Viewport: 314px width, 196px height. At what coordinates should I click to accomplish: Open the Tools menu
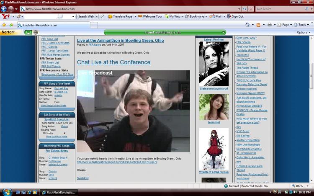coord(301,25)
